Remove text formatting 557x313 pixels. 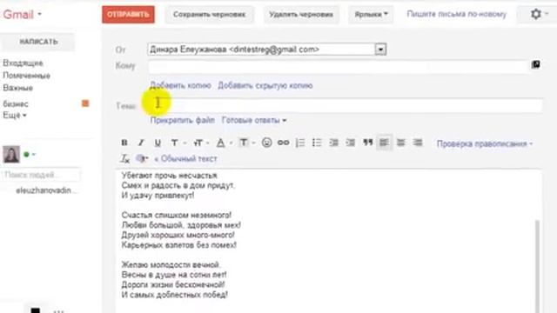(124, 158)
